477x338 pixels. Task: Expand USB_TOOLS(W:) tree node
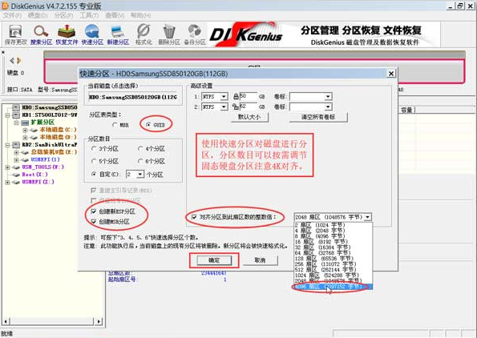(7, 167)
